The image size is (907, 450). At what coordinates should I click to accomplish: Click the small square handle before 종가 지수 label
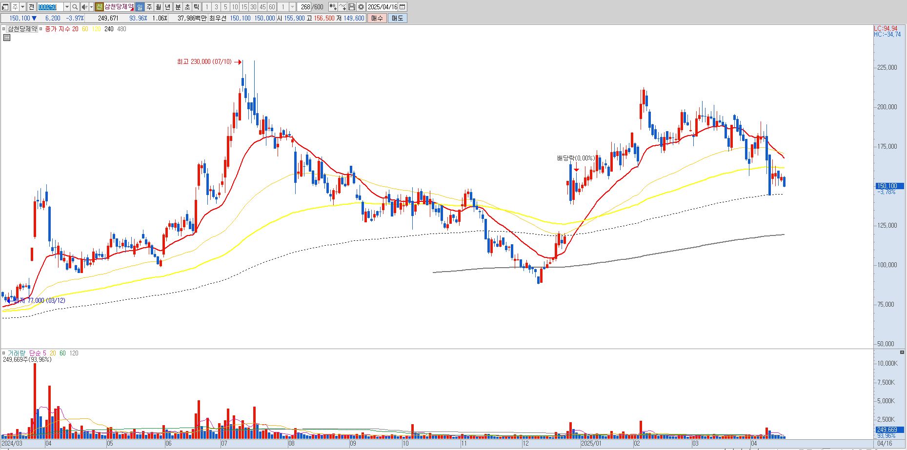point(41,29)
